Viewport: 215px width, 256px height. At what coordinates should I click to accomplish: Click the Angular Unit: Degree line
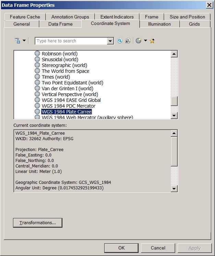(59, 188)
